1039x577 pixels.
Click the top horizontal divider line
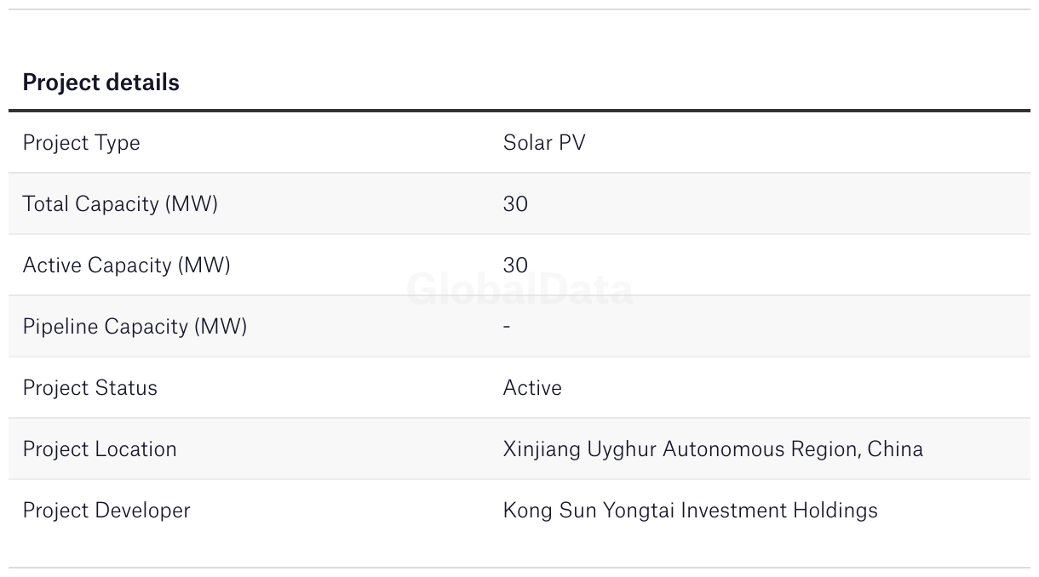(519, 9)
